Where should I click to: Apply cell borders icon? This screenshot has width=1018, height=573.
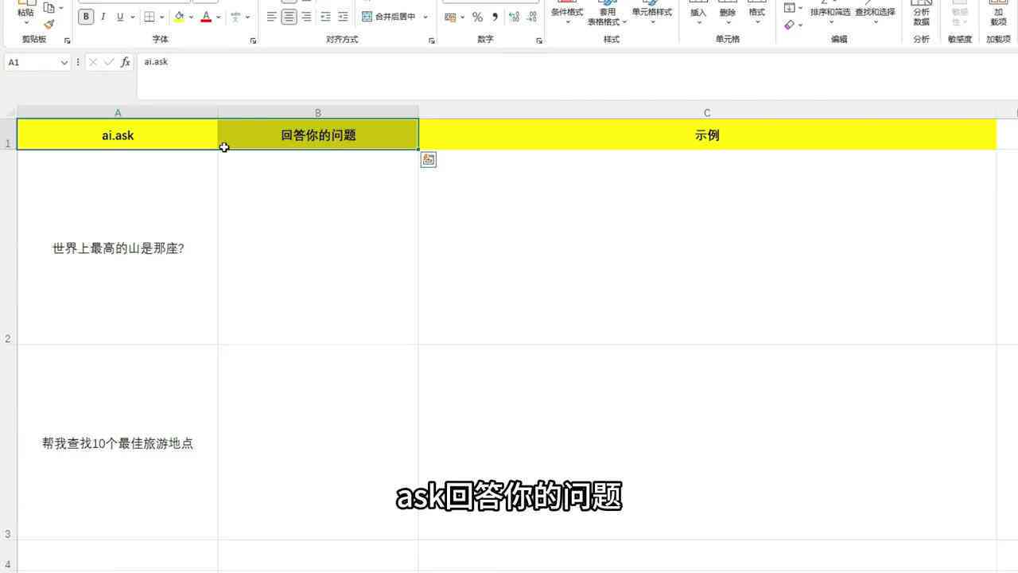tap(149, 17)
